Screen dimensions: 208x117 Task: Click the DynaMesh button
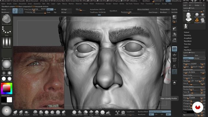113,11
